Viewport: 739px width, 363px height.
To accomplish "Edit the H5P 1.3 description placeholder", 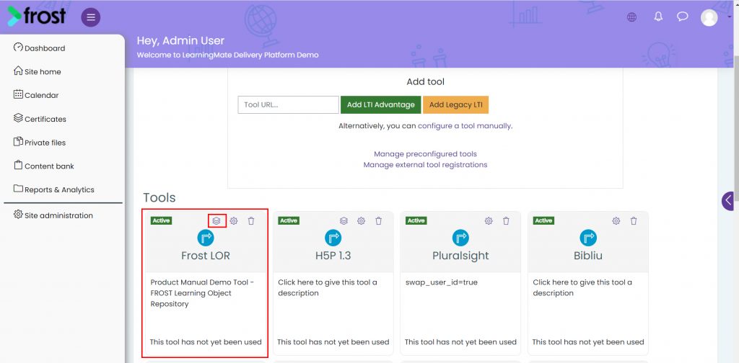I will click(x=328, y=288).
